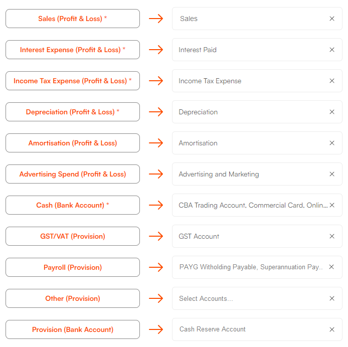The height and width of the screenshot is (347, 348).
Task: Remove the GST Account mapping
Action: (x=332, y=236)
